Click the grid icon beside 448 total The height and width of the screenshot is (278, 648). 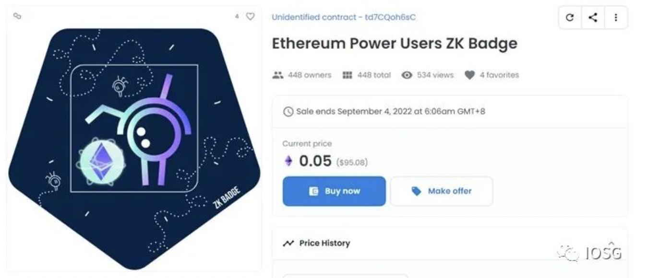coord(347,75)
